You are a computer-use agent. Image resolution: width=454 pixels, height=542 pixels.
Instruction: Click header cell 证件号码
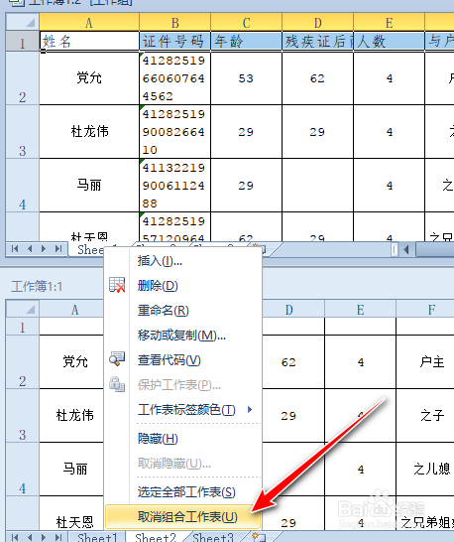pyautogui.click(x=175, y=41)
